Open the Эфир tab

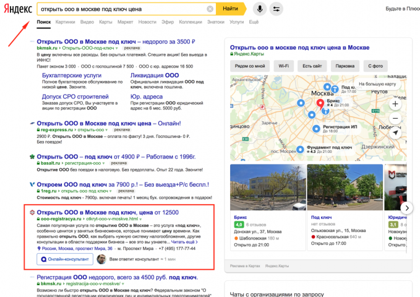tap(168, 22)
